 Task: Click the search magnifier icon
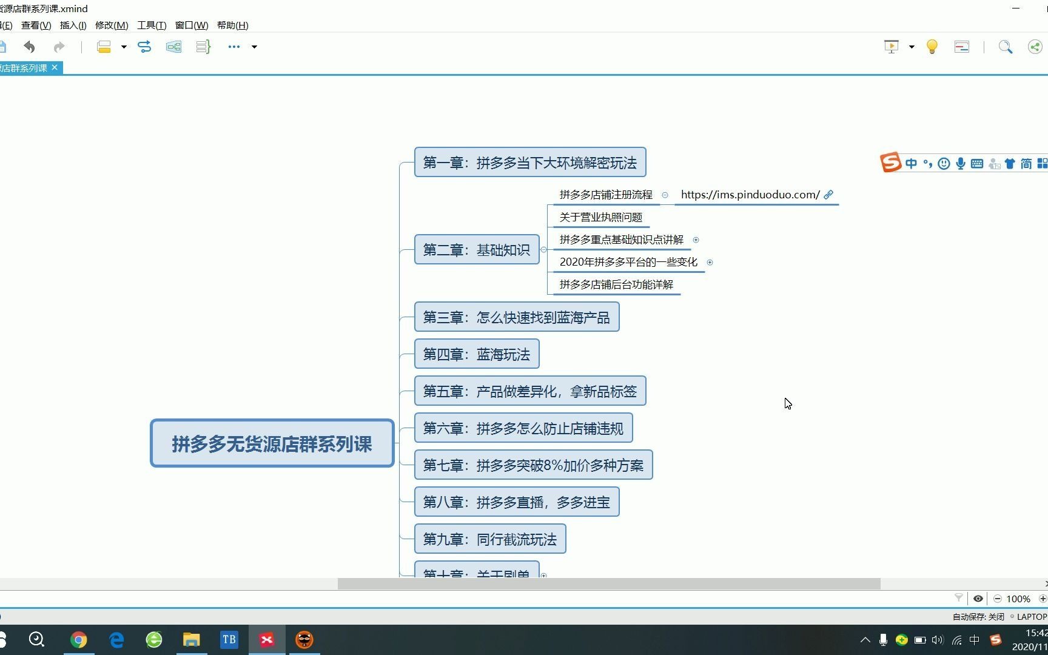pyautogui.click(x=1006, y=47)
